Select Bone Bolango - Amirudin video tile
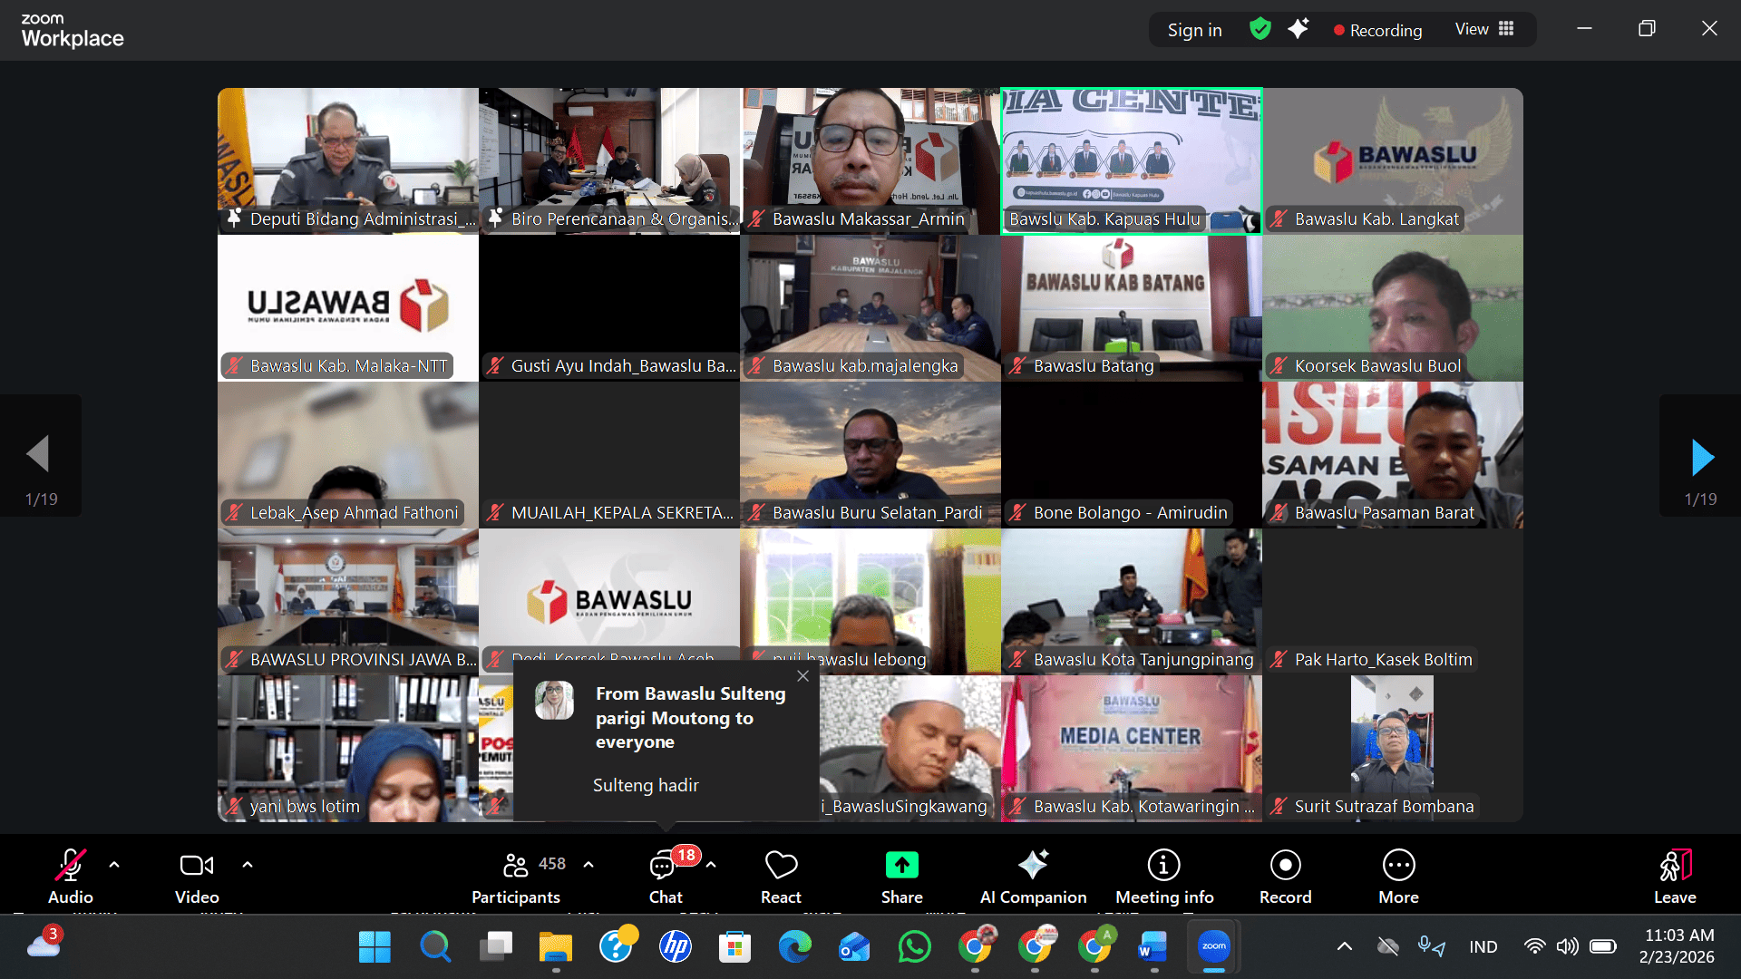Viewport: 1741px width, 979px height. coord(1132,455)
